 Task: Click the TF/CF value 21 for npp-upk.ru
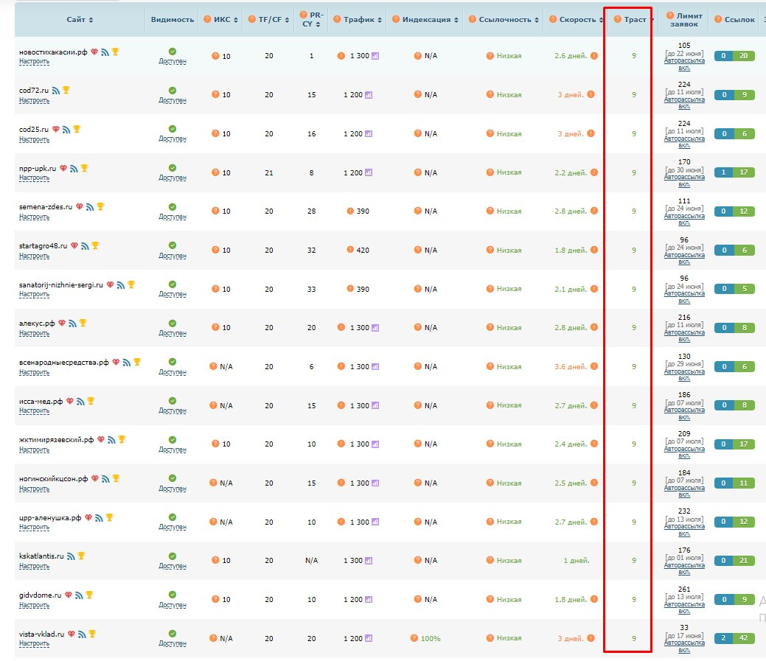point(268,173)
